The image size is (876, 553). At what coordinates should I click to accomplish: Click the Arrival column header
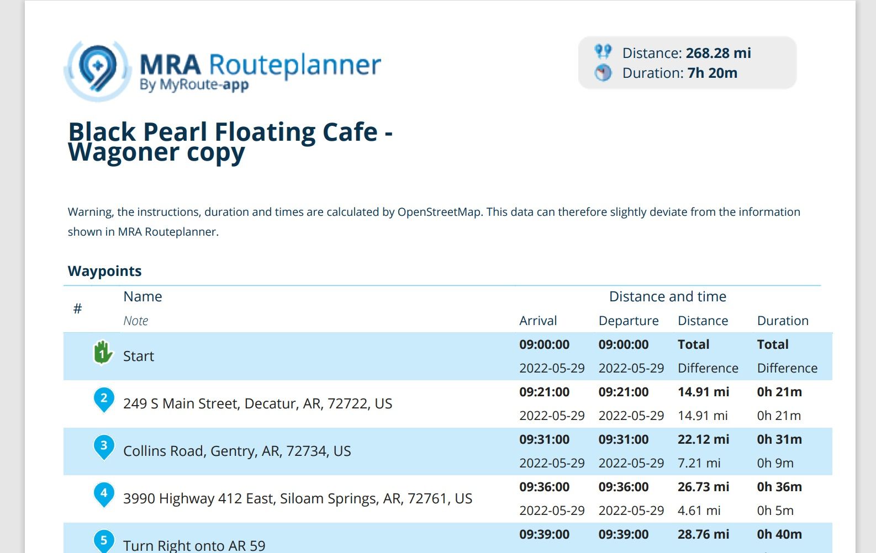pos(538,321)
